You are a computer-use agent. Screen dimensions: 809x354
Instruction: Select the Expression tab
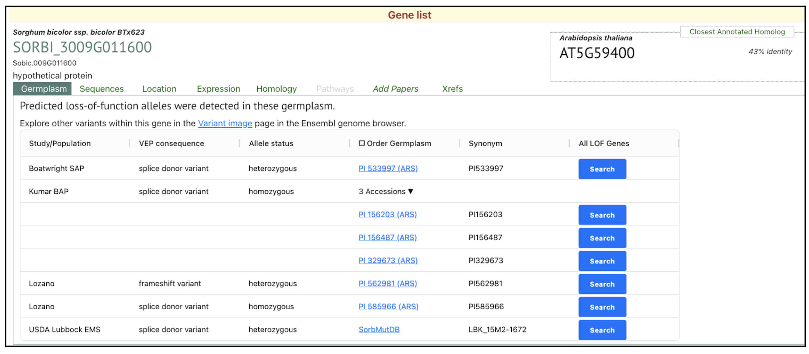218,89
